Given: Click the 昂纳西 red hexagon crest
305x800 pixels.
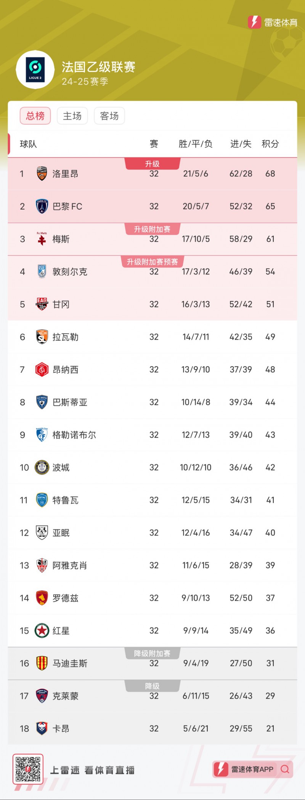Looking at the screenshot, I should [42, 369].
